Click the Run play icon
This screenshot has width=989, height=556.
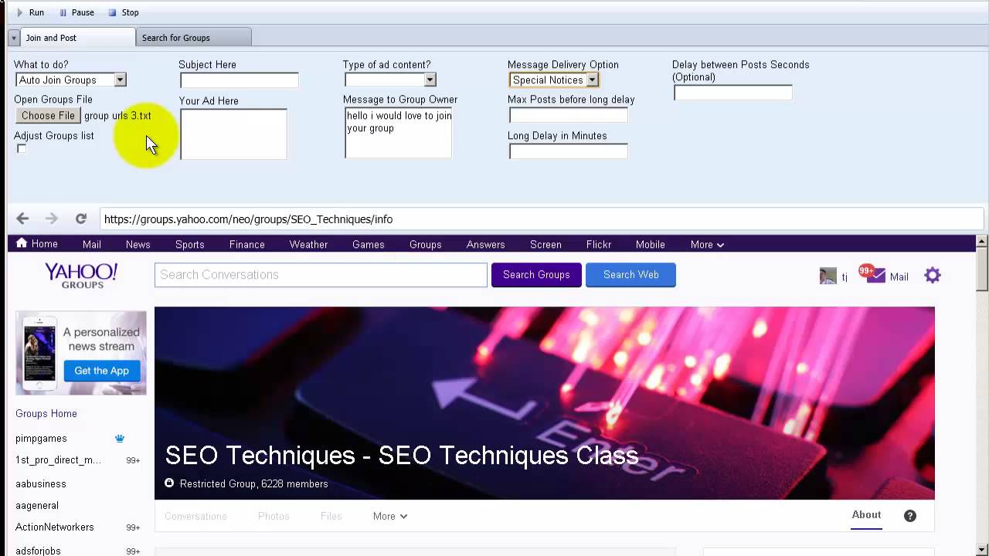click(20, 12)
